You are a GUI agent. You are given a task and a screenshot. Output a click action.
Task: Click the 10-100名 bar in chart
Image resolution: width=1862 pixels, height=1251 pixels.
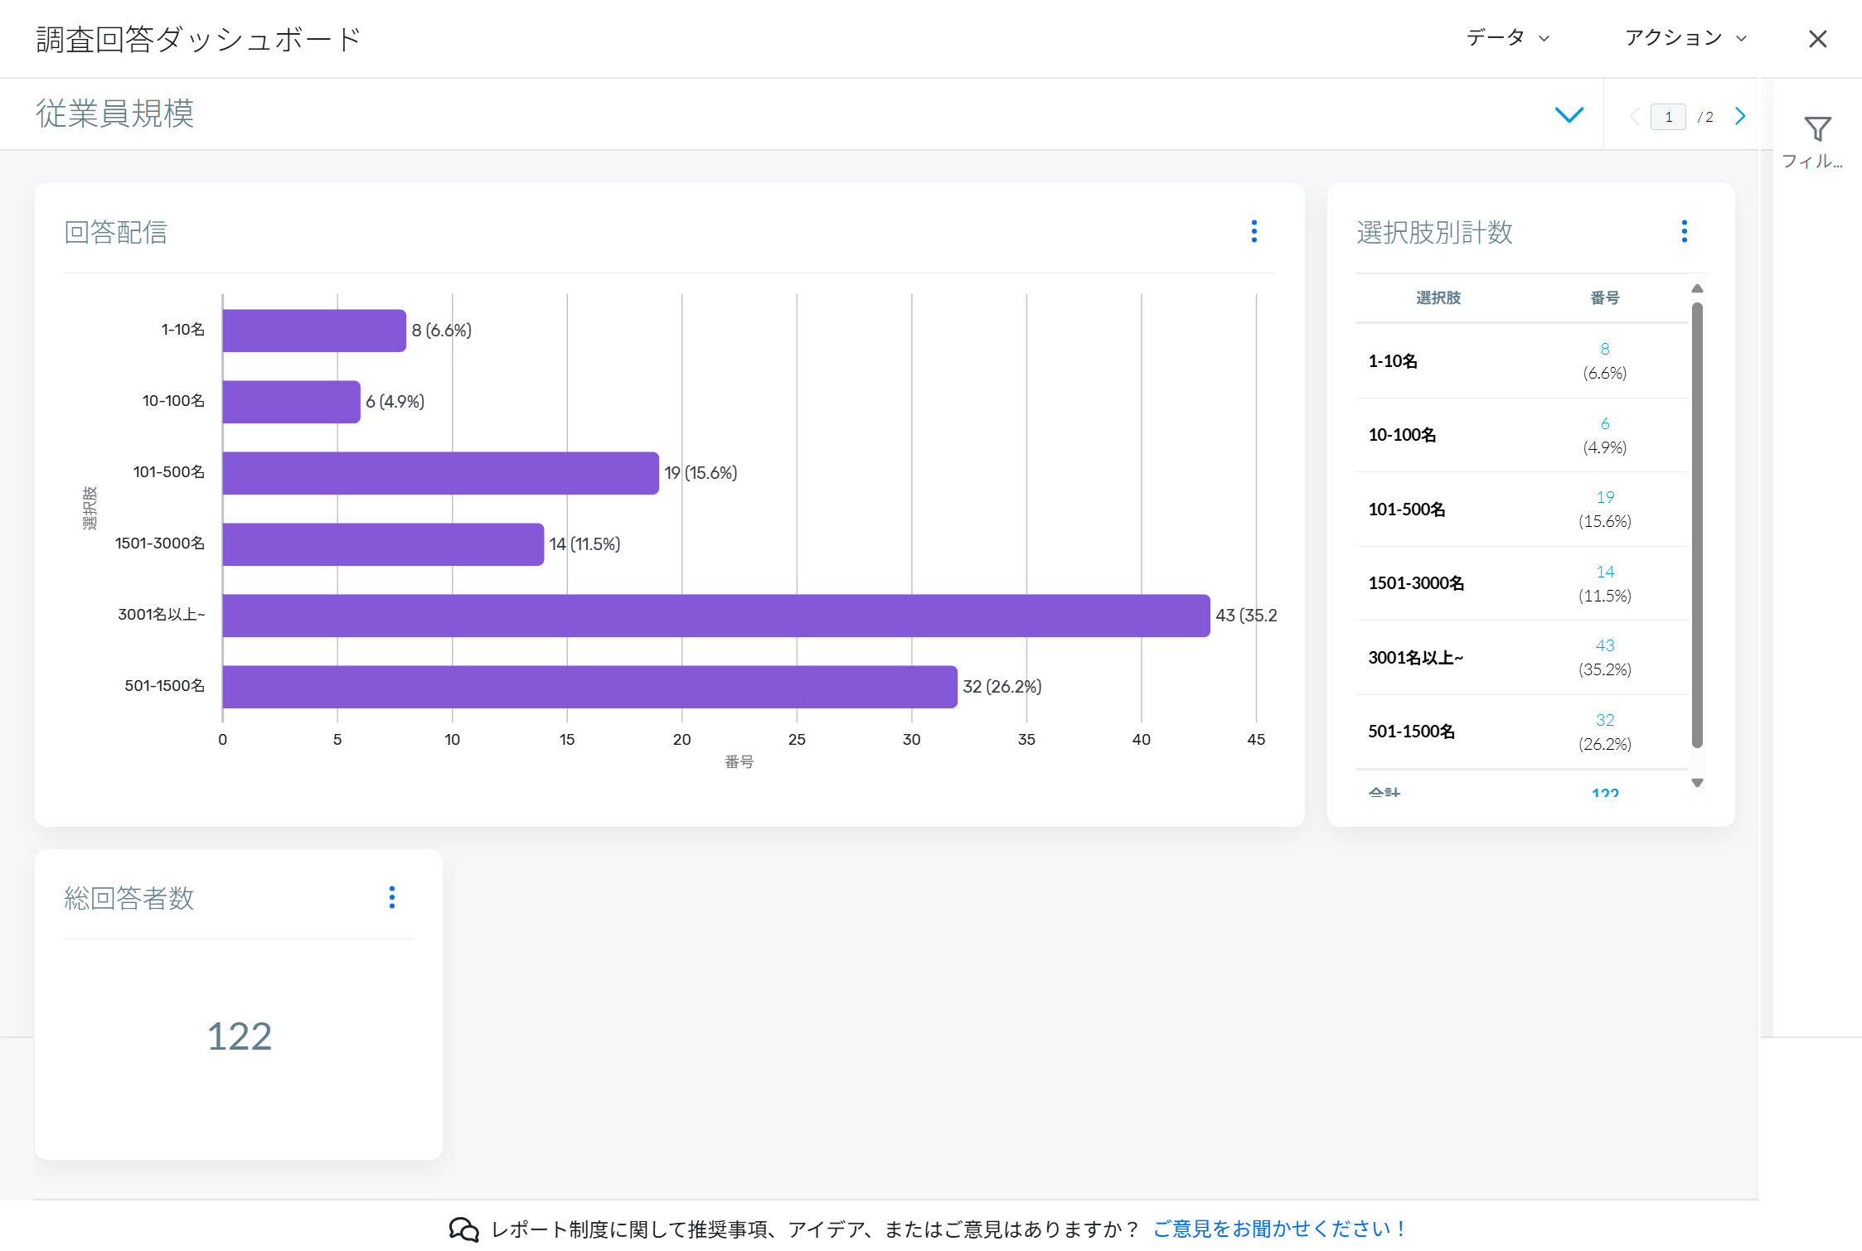pos(291,402)
